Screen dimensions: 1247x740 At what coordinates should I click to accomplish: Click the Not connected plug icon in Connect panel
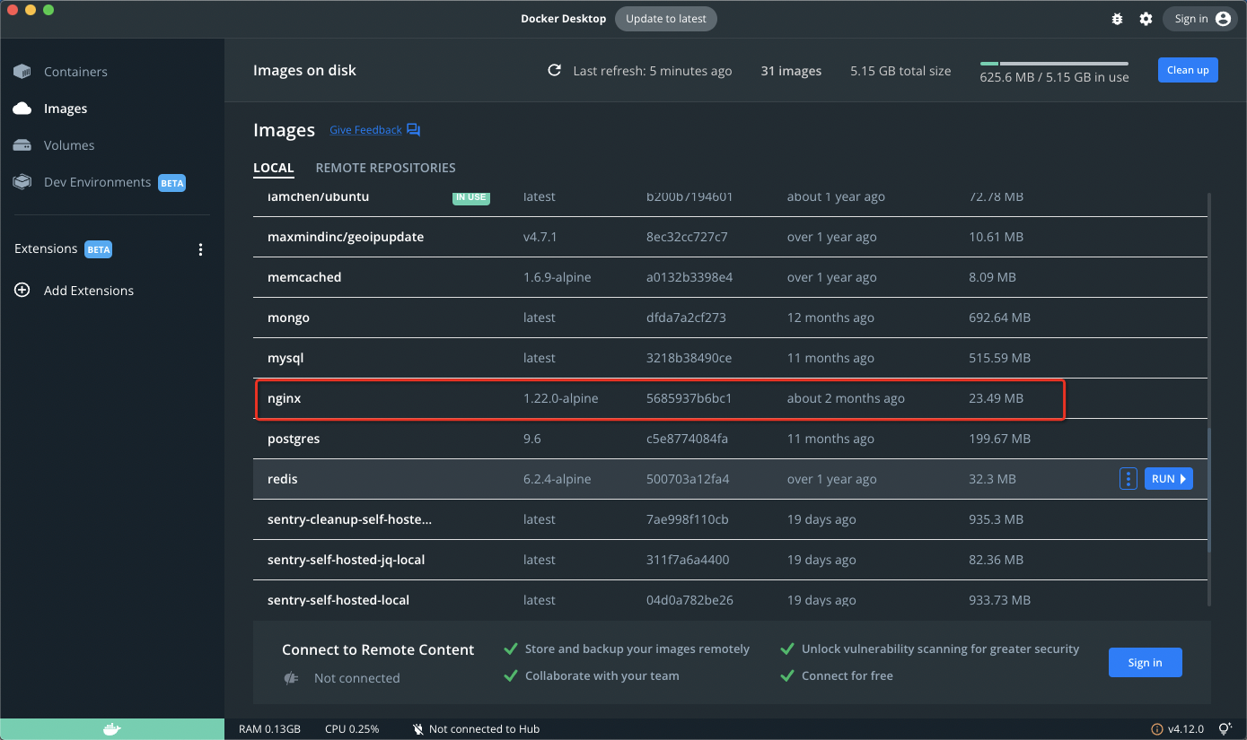pyautogui.click(x=291, y=678)
